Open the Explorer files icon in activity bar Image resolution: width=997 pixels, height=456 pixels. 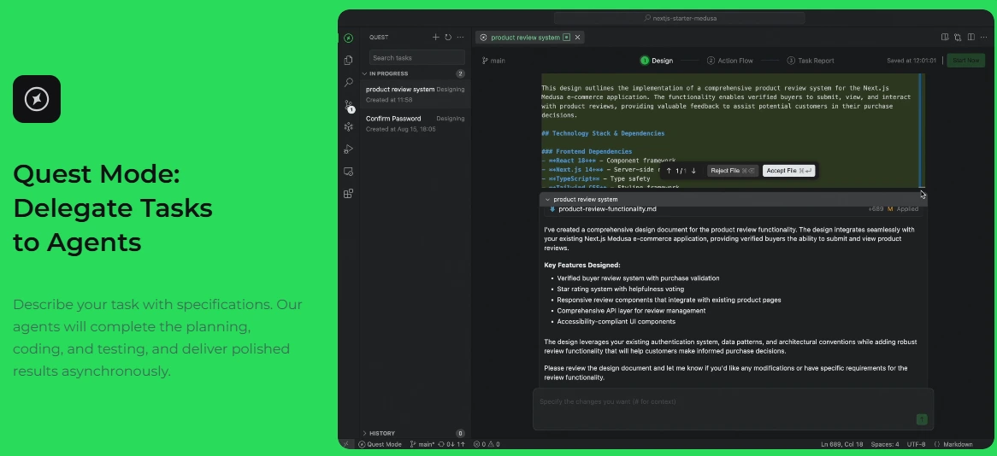[x=348, y=61]
